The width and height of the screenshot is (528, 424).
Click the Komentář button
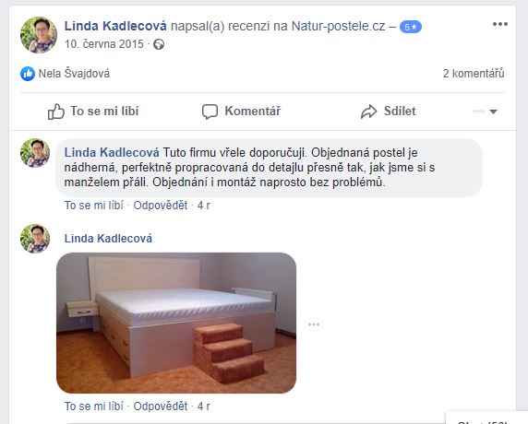coord(241,112)
